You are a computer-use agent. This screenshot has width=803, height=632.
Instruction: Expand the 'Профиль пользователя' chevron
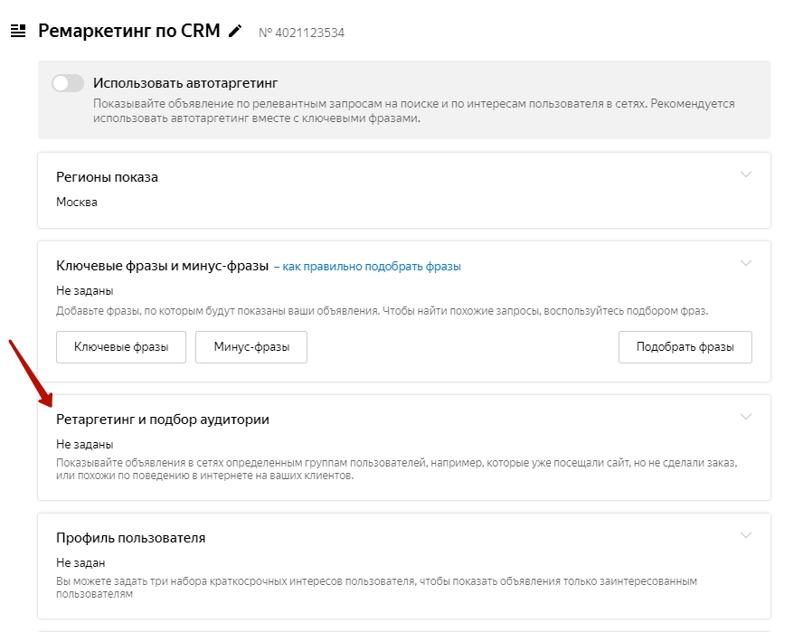746,535
